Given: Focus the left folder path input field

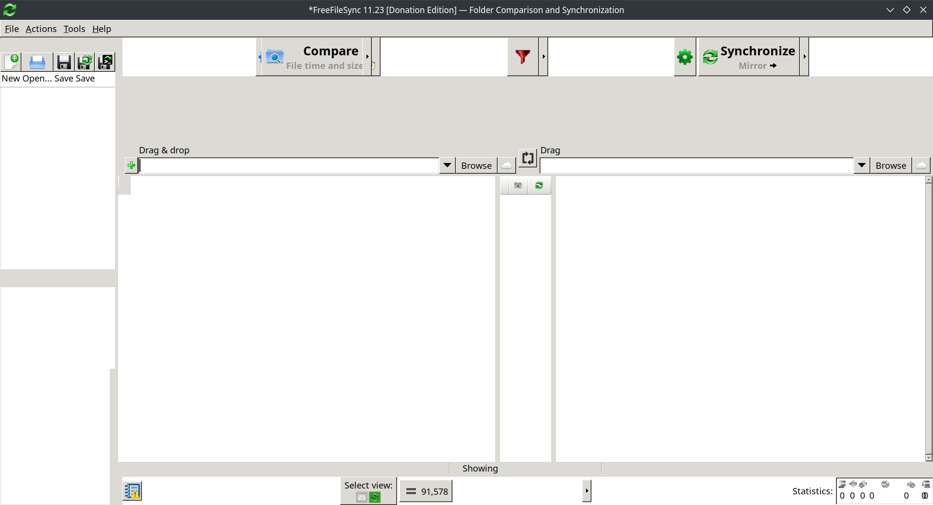Looking at the screenshot, I should [289, 165].
